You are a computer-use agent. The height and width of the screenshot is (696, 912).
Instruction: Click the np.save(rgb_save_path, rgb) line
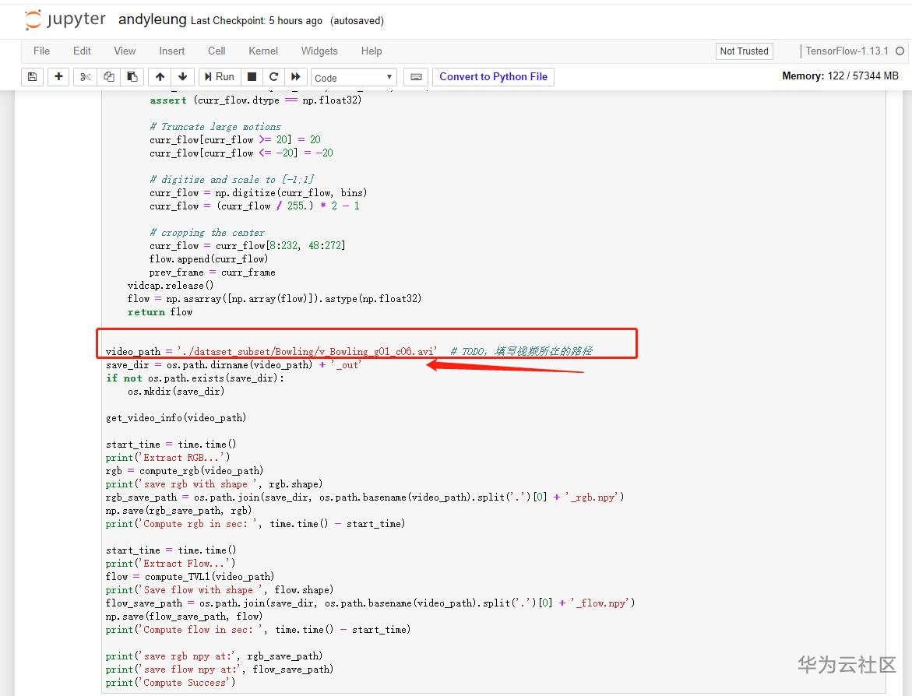coord(178,510)
